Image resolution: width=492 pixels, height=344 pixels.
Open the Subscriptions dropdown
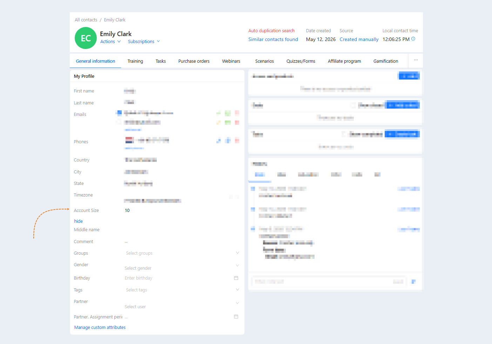(x=144, y=41)
